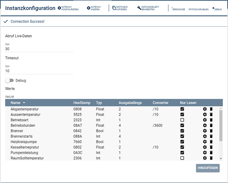Delete the Betriebsart row
228x183 pixels.
(x=211, y=120)
